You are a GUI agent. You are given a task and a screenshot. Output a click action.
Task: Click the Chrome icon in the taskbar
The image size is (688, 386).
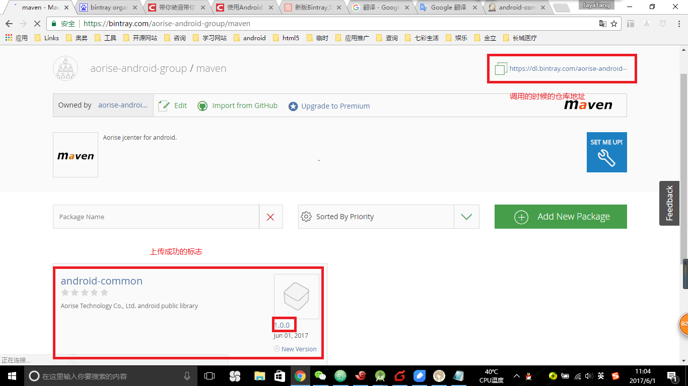pos(300,376)
